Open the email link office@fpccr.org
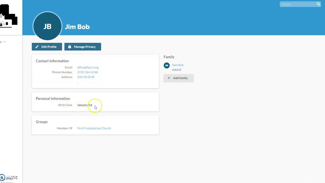Image resolution: width=325 pixels, height=183 pixels. 88,67
